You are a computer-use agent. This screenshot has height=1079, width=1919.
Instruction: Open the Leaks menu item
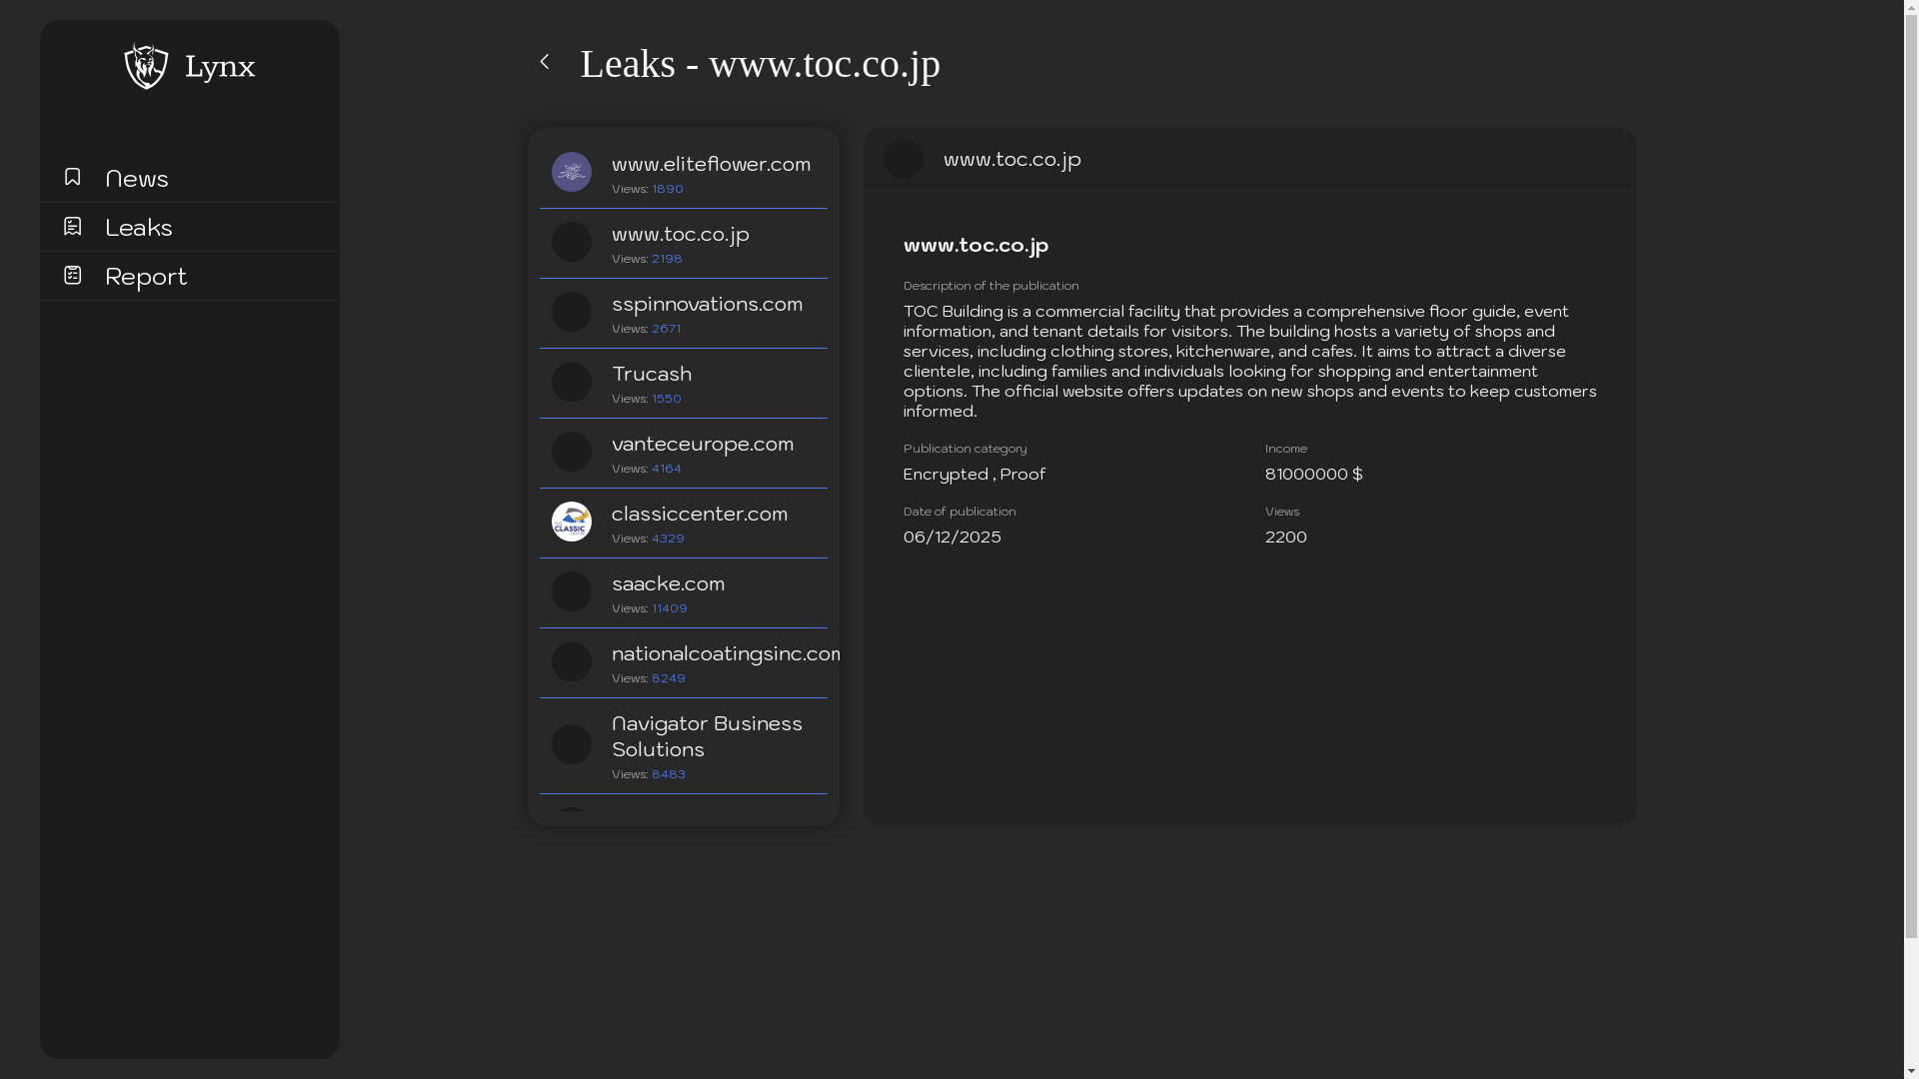(x=139, y=227)
